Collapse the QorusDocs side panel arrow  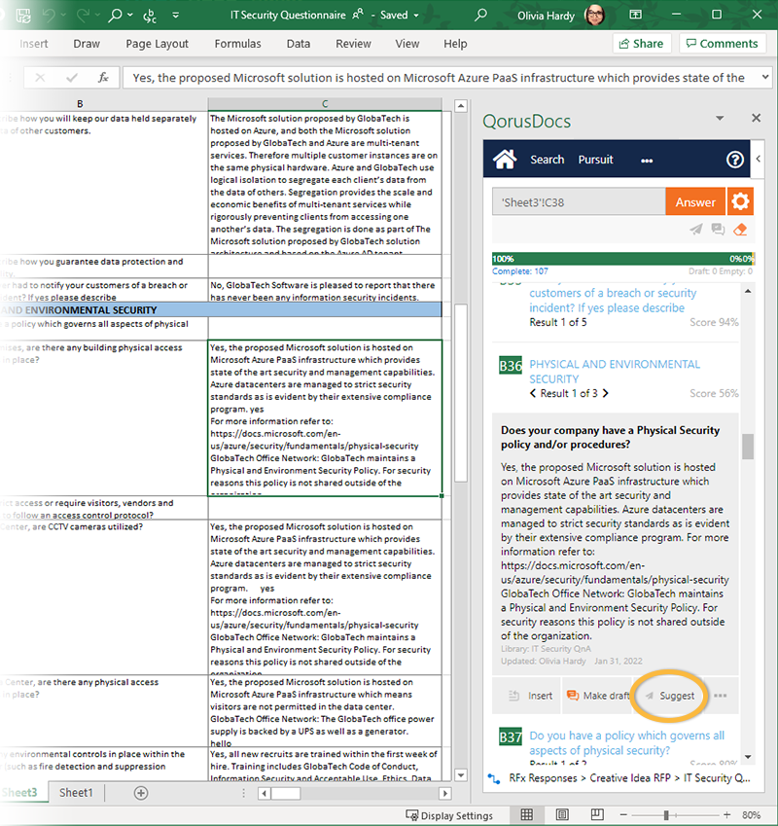click(x=758, y=159)
